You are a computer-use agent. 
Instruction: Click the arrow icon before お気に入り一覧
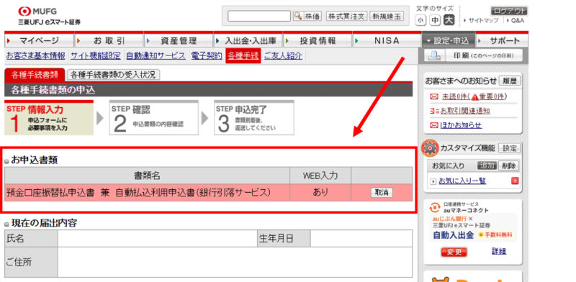point(433,181)
